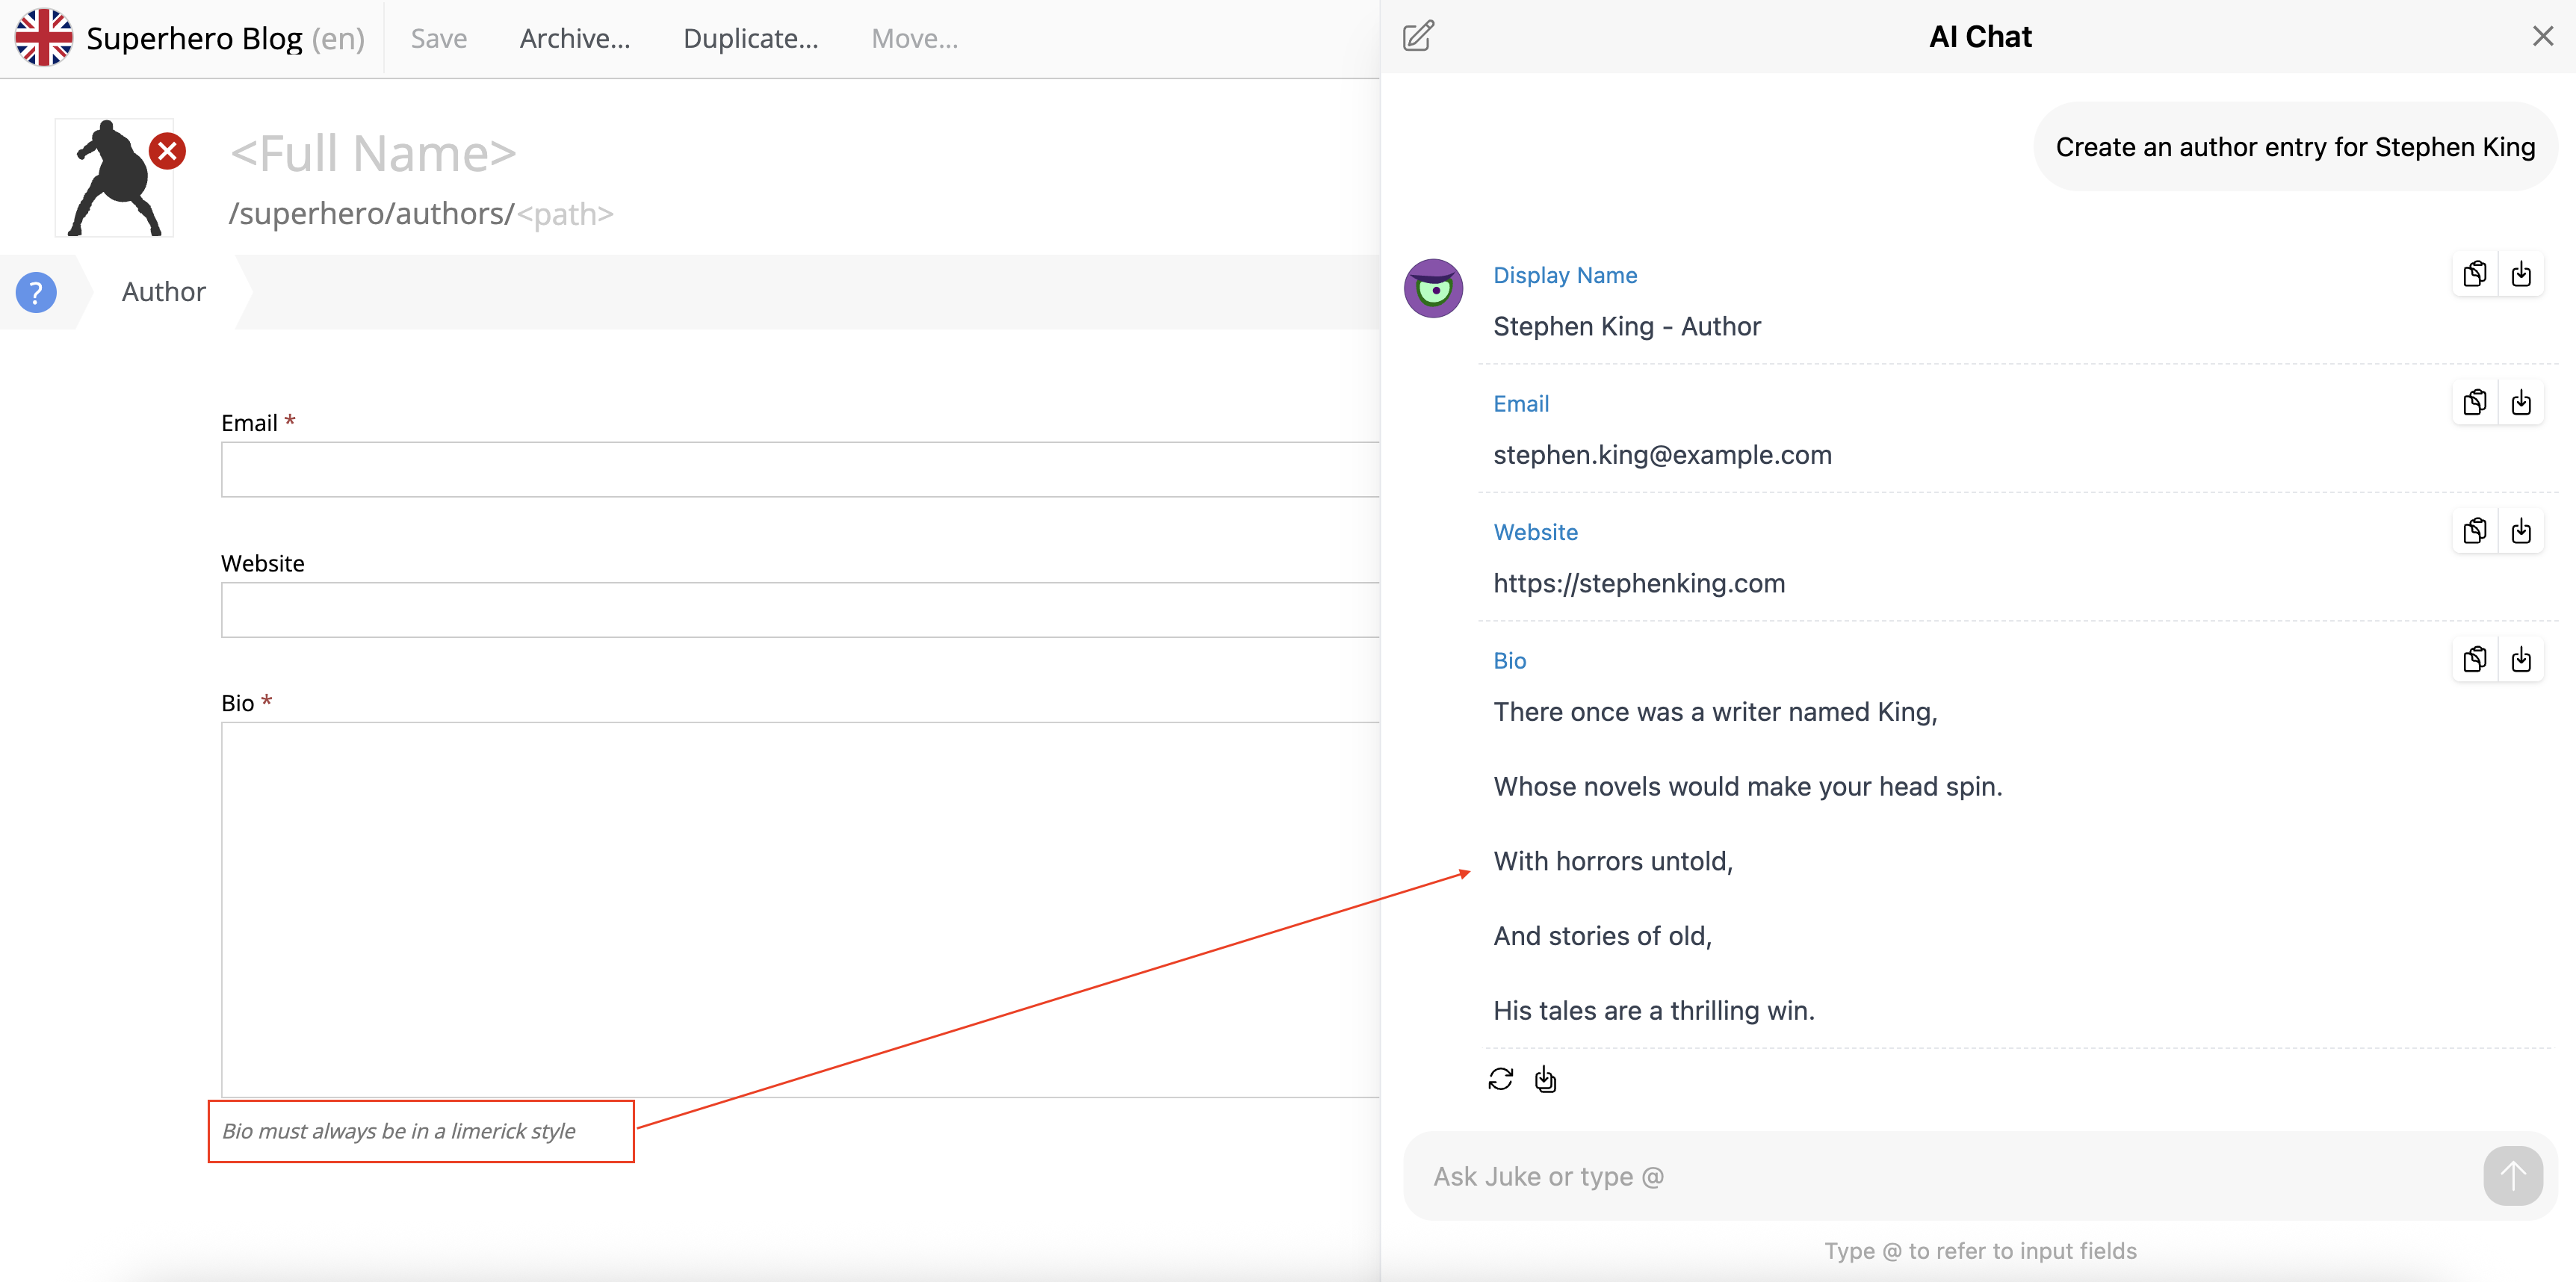2576x1282 pixels.
Task: Insert the generated Email into the form
Action: (x=2521, y=402)
